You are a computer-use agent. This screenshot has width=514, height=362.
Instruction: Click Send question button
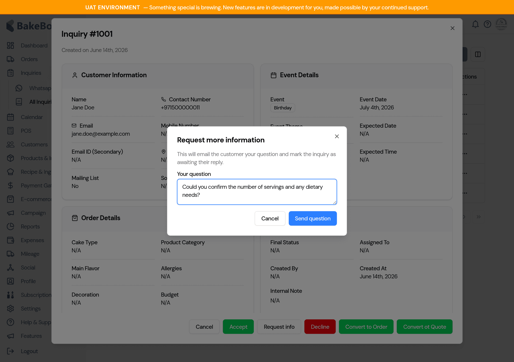tap(313, 219)
